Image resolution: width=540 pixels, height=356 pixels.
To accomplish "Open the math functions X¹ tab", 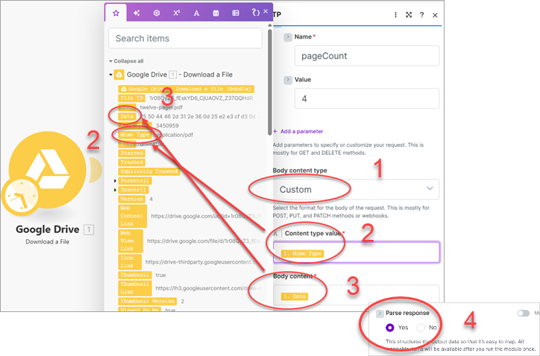I will coord(177,13).
